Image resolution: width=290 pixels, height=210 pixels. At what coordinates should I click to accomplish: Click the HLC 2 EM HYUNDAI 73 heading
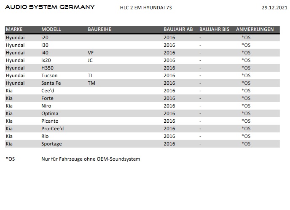coord(146,8)
